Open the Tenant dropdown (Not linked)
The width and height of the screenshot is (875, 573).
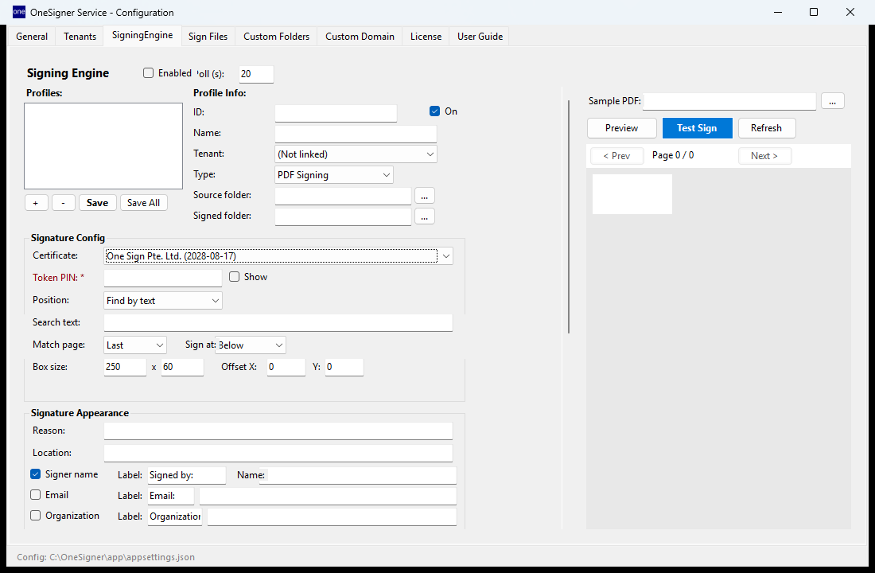(x=356, y=154)
